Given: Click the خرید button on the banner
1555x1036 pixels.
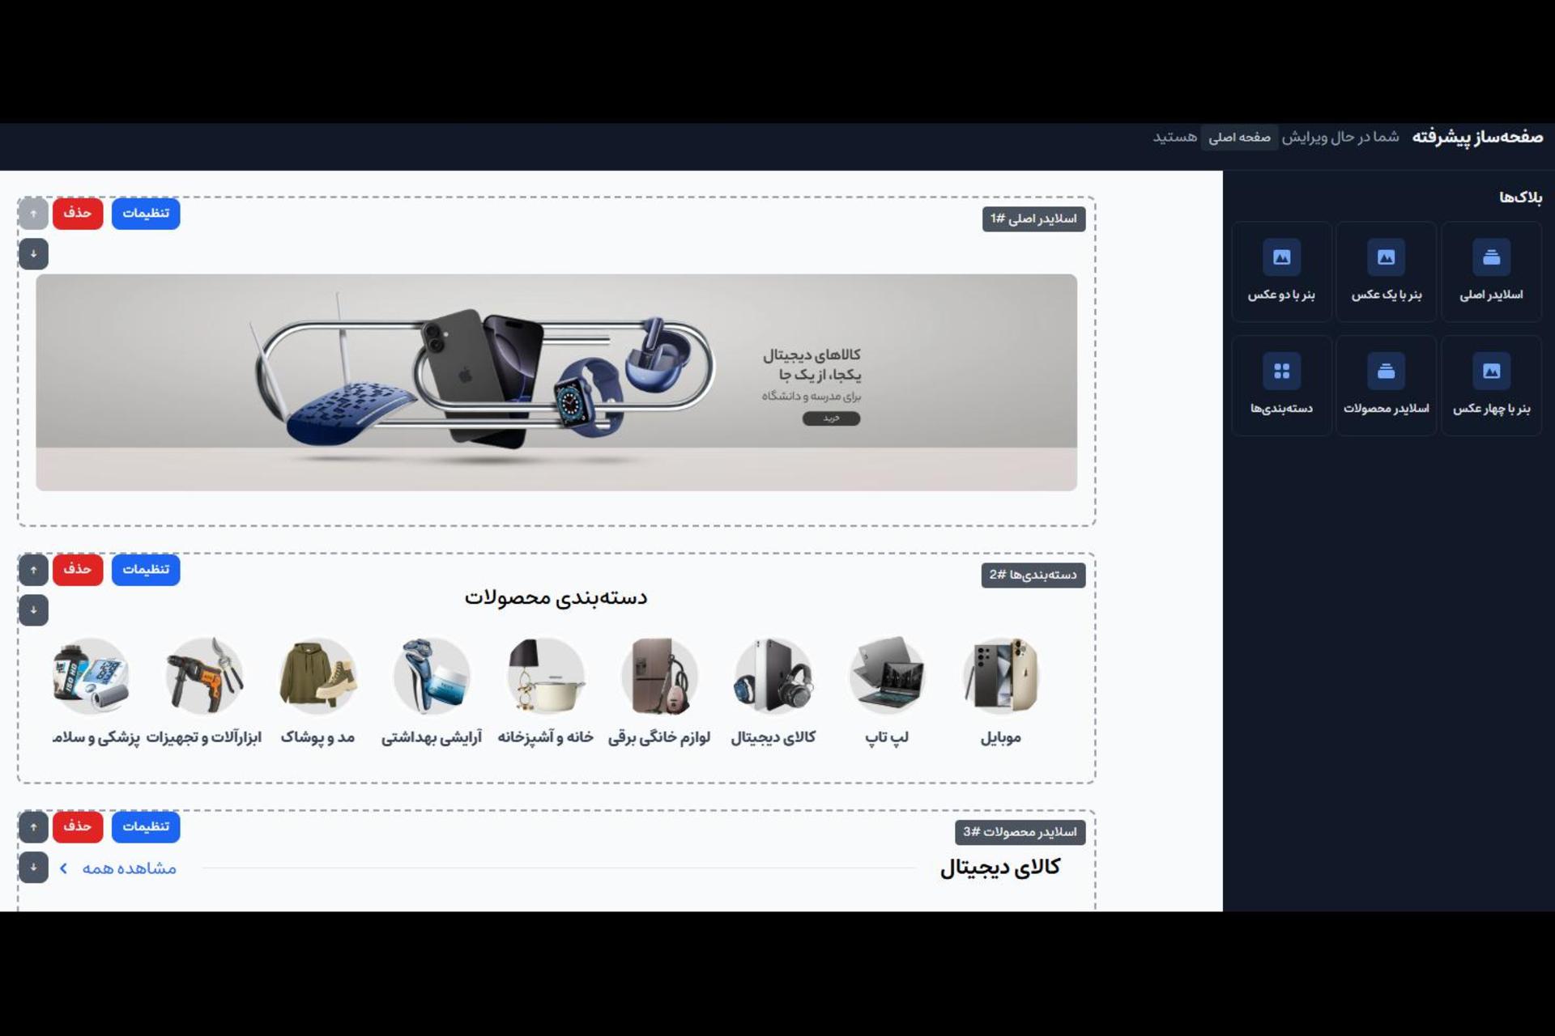Looking at the screenshot, I should [x=831, y=418].
